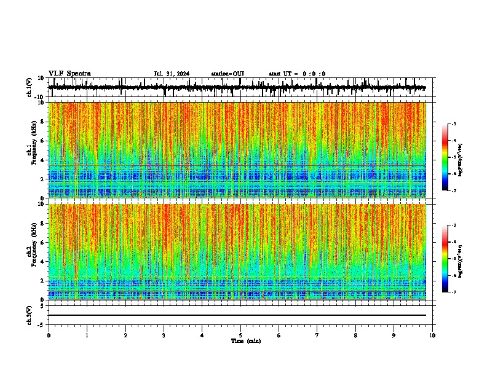The height and width of the screenshot is (376, 487).
Task: Click the ch.1 color bar log(PSD) unit label
Action: [461, 160]
